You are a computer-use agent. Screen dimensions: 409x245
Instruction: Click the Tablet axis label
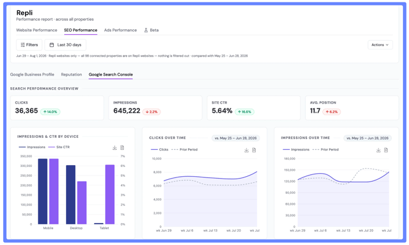click(104, 228)
